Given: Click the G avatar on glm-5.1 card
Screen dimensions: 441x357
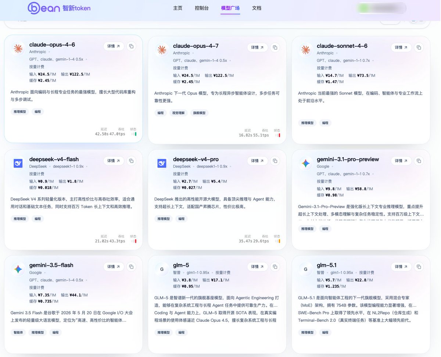Looking at the screenshot, I should 305,269.
